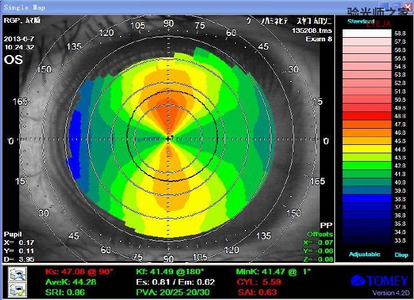Select the orange 46.8 scale swatch

click(367, 132)
